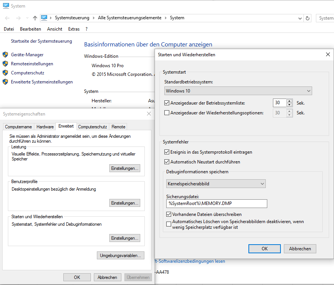The image size is (334, 285).
Task: Open the Ansicht menu
Action: [x=55, y=29]
